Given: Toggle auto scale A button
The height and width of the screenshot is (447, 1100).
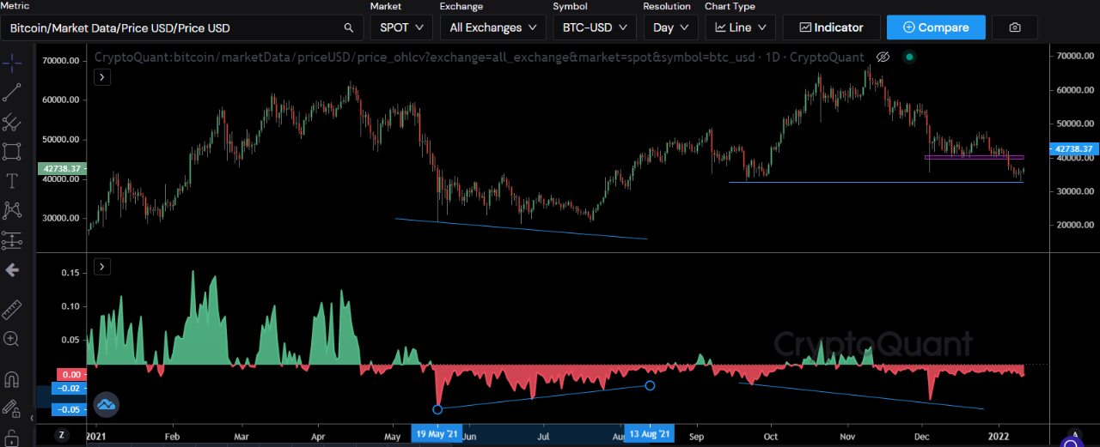Looking at the screenshot, I should [1073, 435].
